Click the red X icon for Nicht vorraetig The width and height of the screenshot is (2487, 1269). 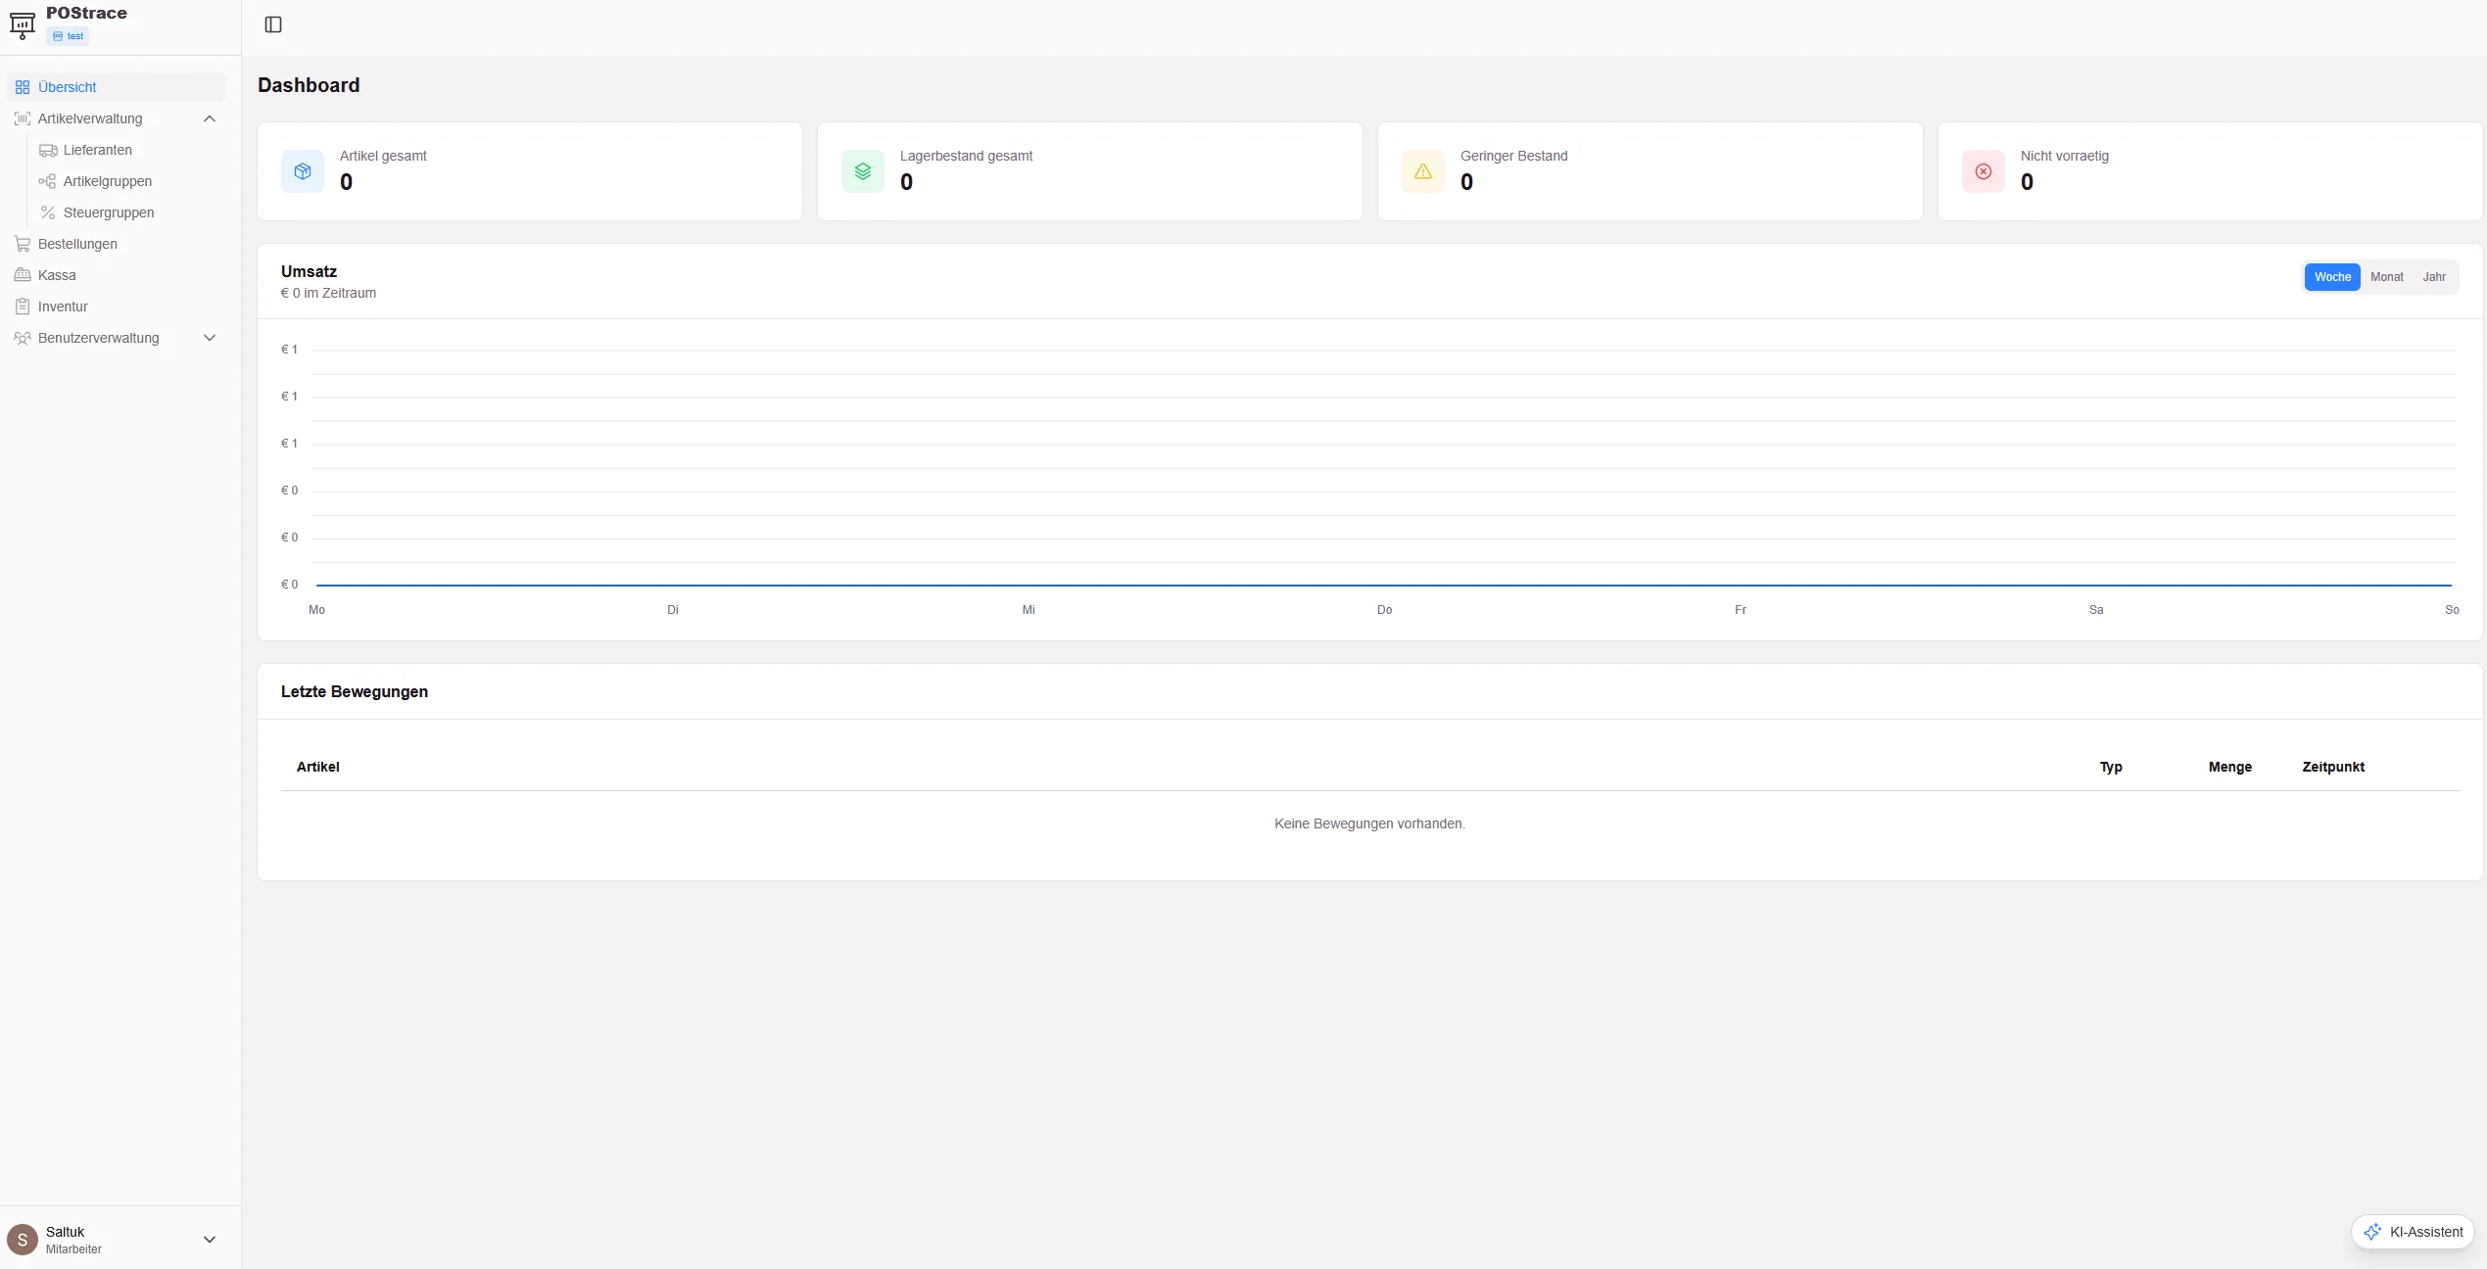(x=1984, y=171)
